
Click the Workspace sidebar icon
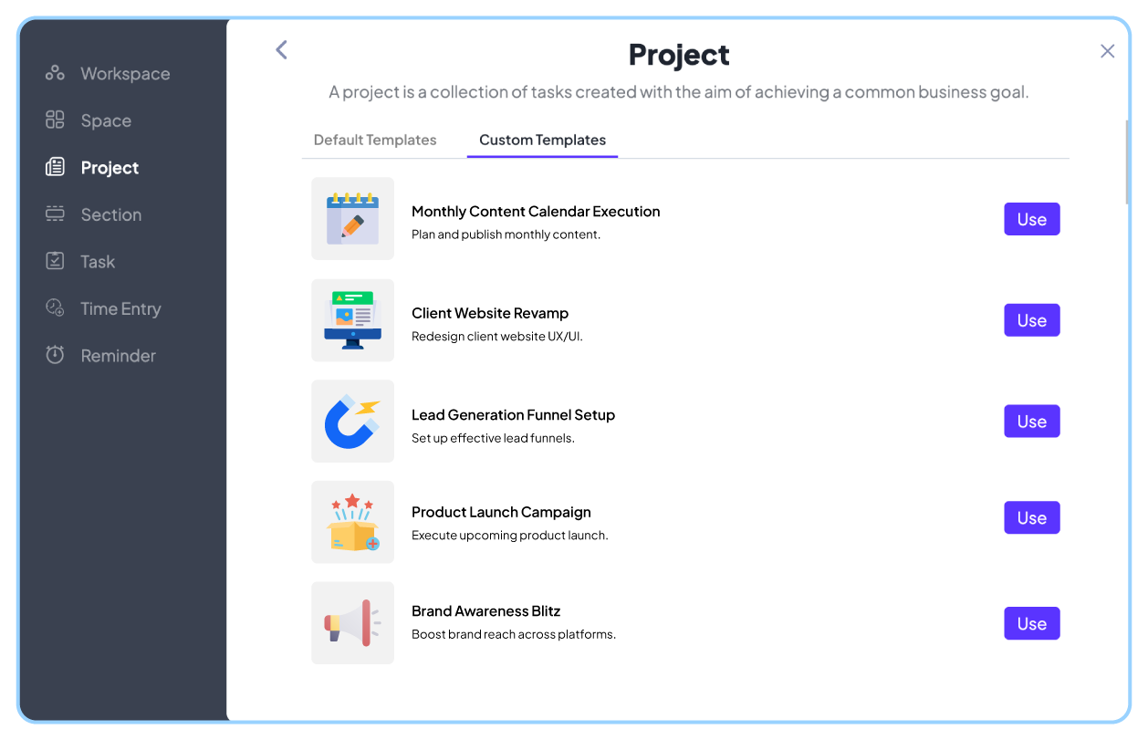[x=55, y=73]
